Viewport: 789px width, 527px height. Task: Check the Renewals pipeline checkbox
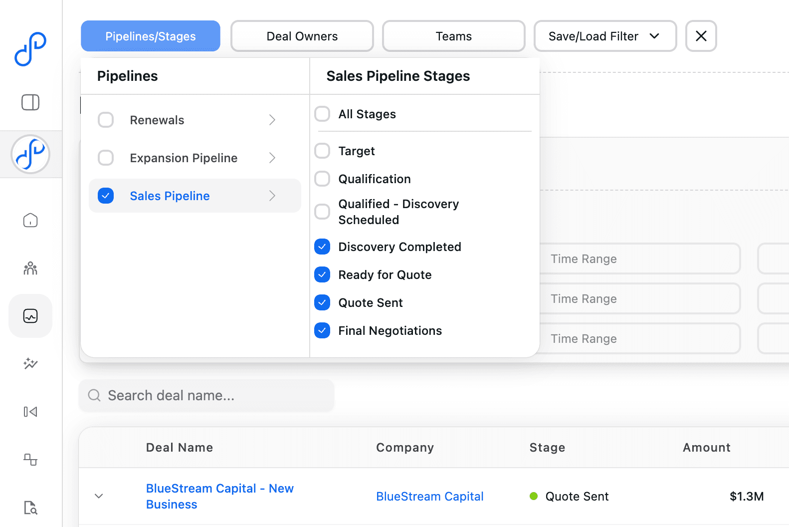[x=106, y=120]
